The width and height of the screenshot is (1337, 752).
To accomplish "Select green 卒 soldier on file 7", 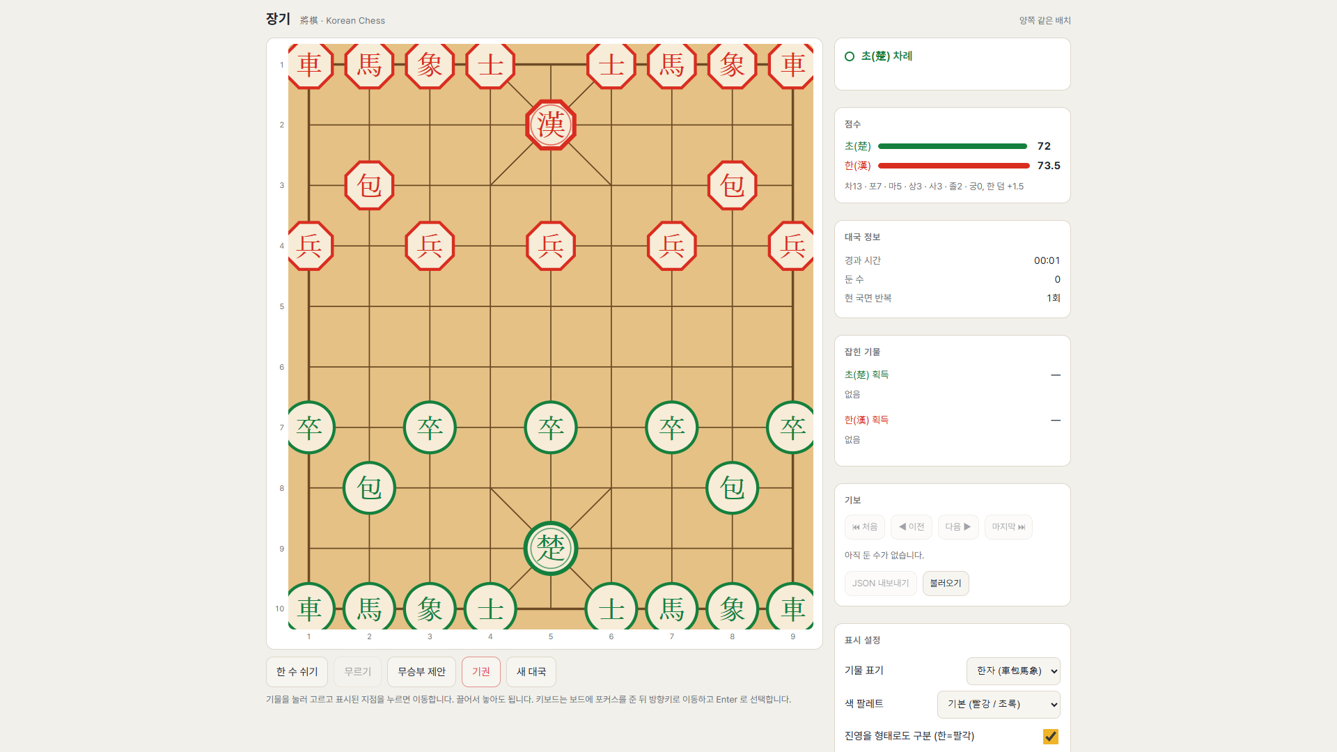I will [x=671, y=427].
